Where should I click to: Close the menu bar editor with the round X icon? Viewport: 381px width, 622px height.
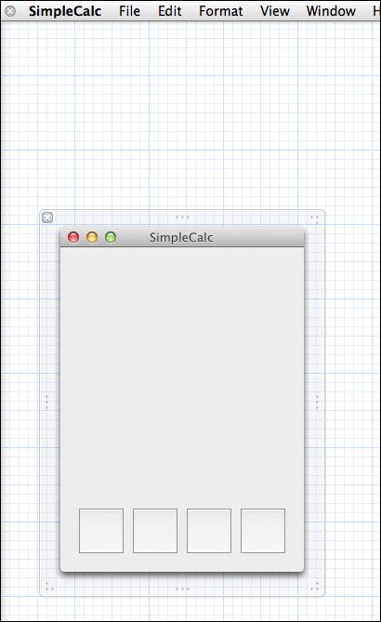[10, 11]
